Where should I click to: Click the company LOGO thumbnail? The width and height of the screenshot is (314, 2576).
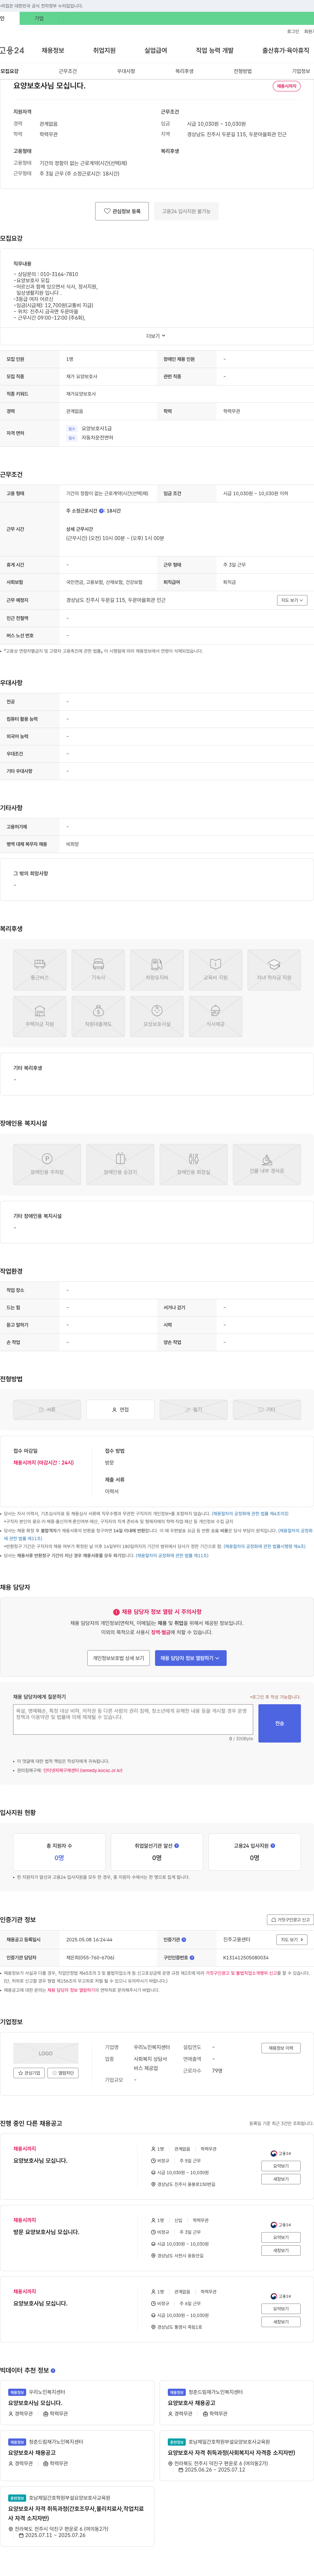(x=46, y=2053)
